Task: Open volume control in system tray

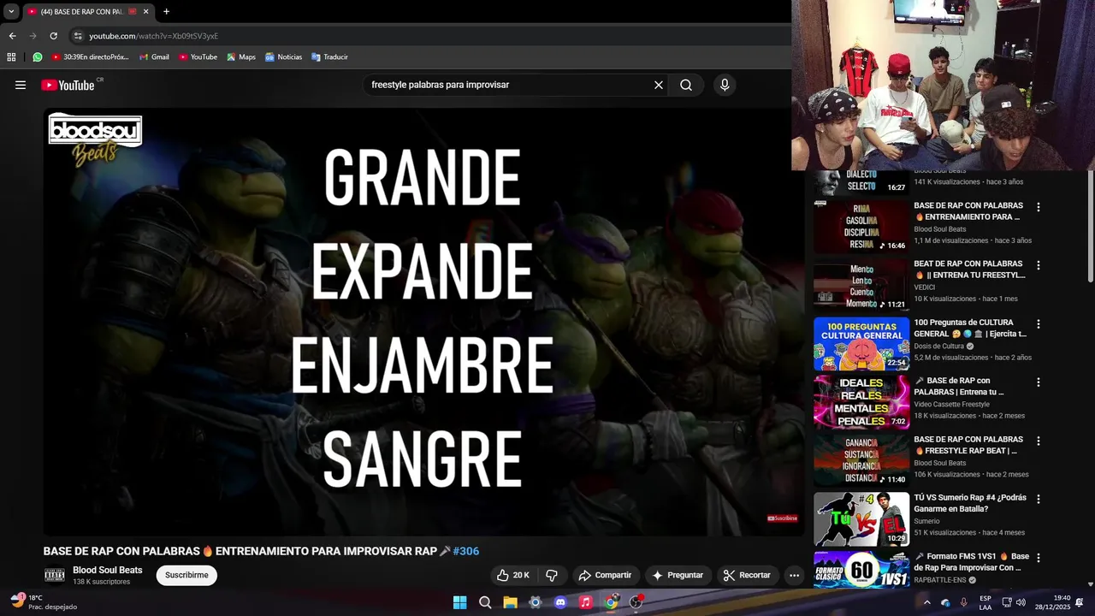Action: [1021, 602]
